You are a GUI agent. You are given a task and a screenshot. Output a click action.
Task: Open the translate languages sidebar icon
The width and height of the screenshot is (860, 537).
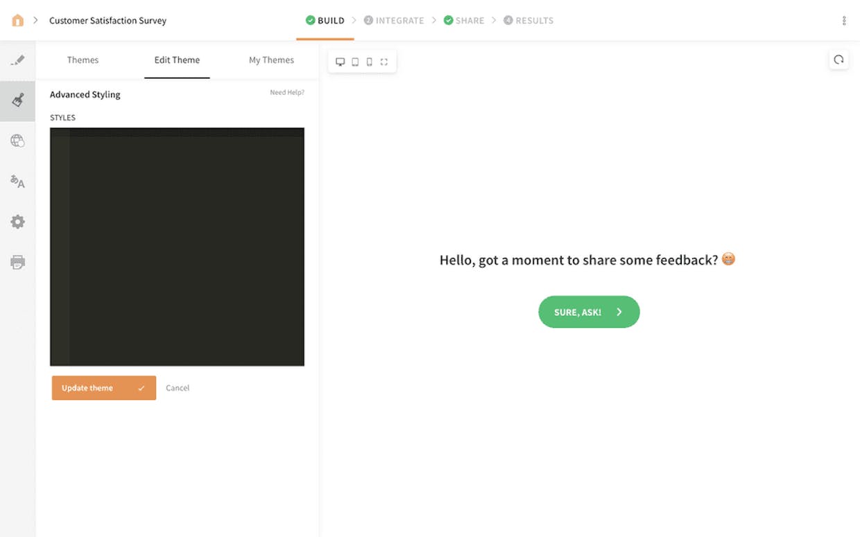pos(17,182)
